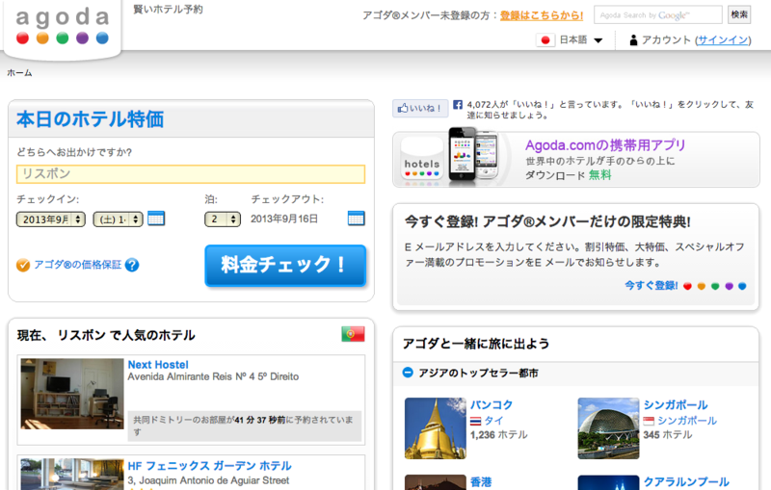This screenshot has height=490, width=771.
Task: Click 無料 download text in app banner
Action: 599,175
